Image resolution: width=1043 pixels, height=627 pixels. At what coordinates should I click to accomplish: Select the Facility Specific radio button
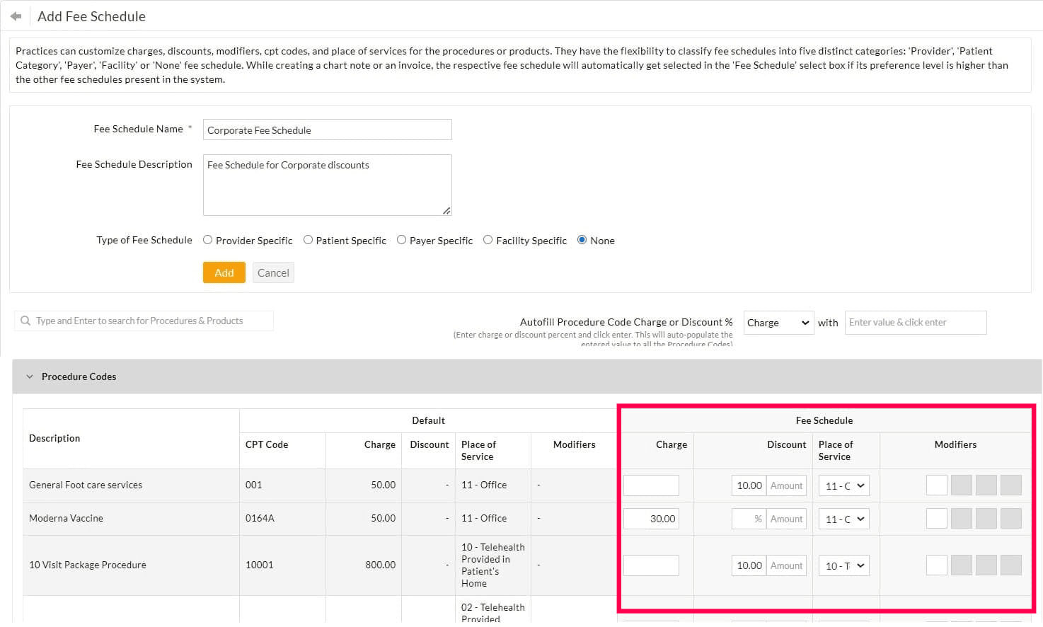pyautogui.click(x=488, y=239)
